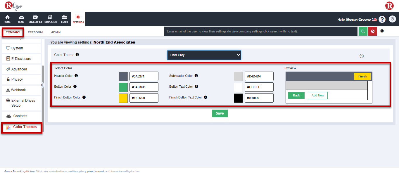The image size is (399, 173).
Task: Open General Terms & Legal Notices link
Action: tap(20, 171)
